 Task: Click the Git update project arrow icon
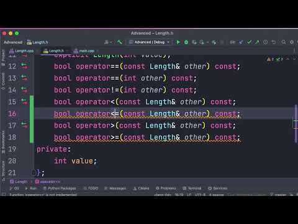(241, 42)
